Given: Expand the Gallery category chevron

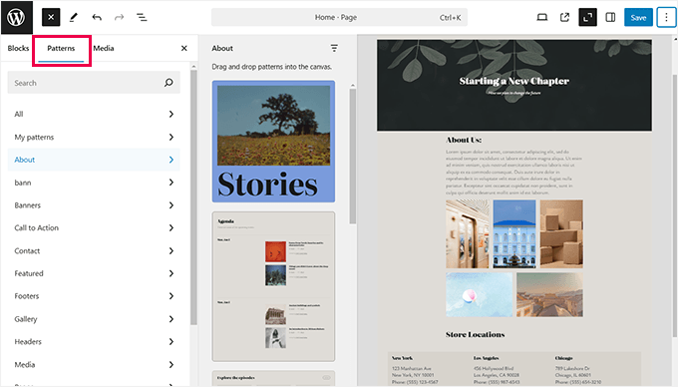Looking at the screenshot, I should [x=171, y=319].
